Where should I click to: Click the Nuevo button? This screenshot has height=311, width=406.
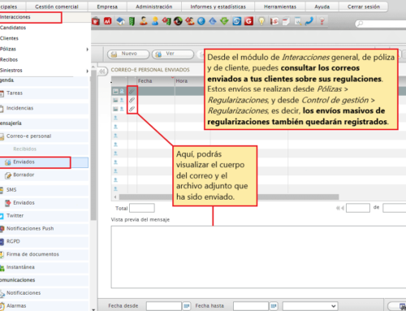point(128,54)
